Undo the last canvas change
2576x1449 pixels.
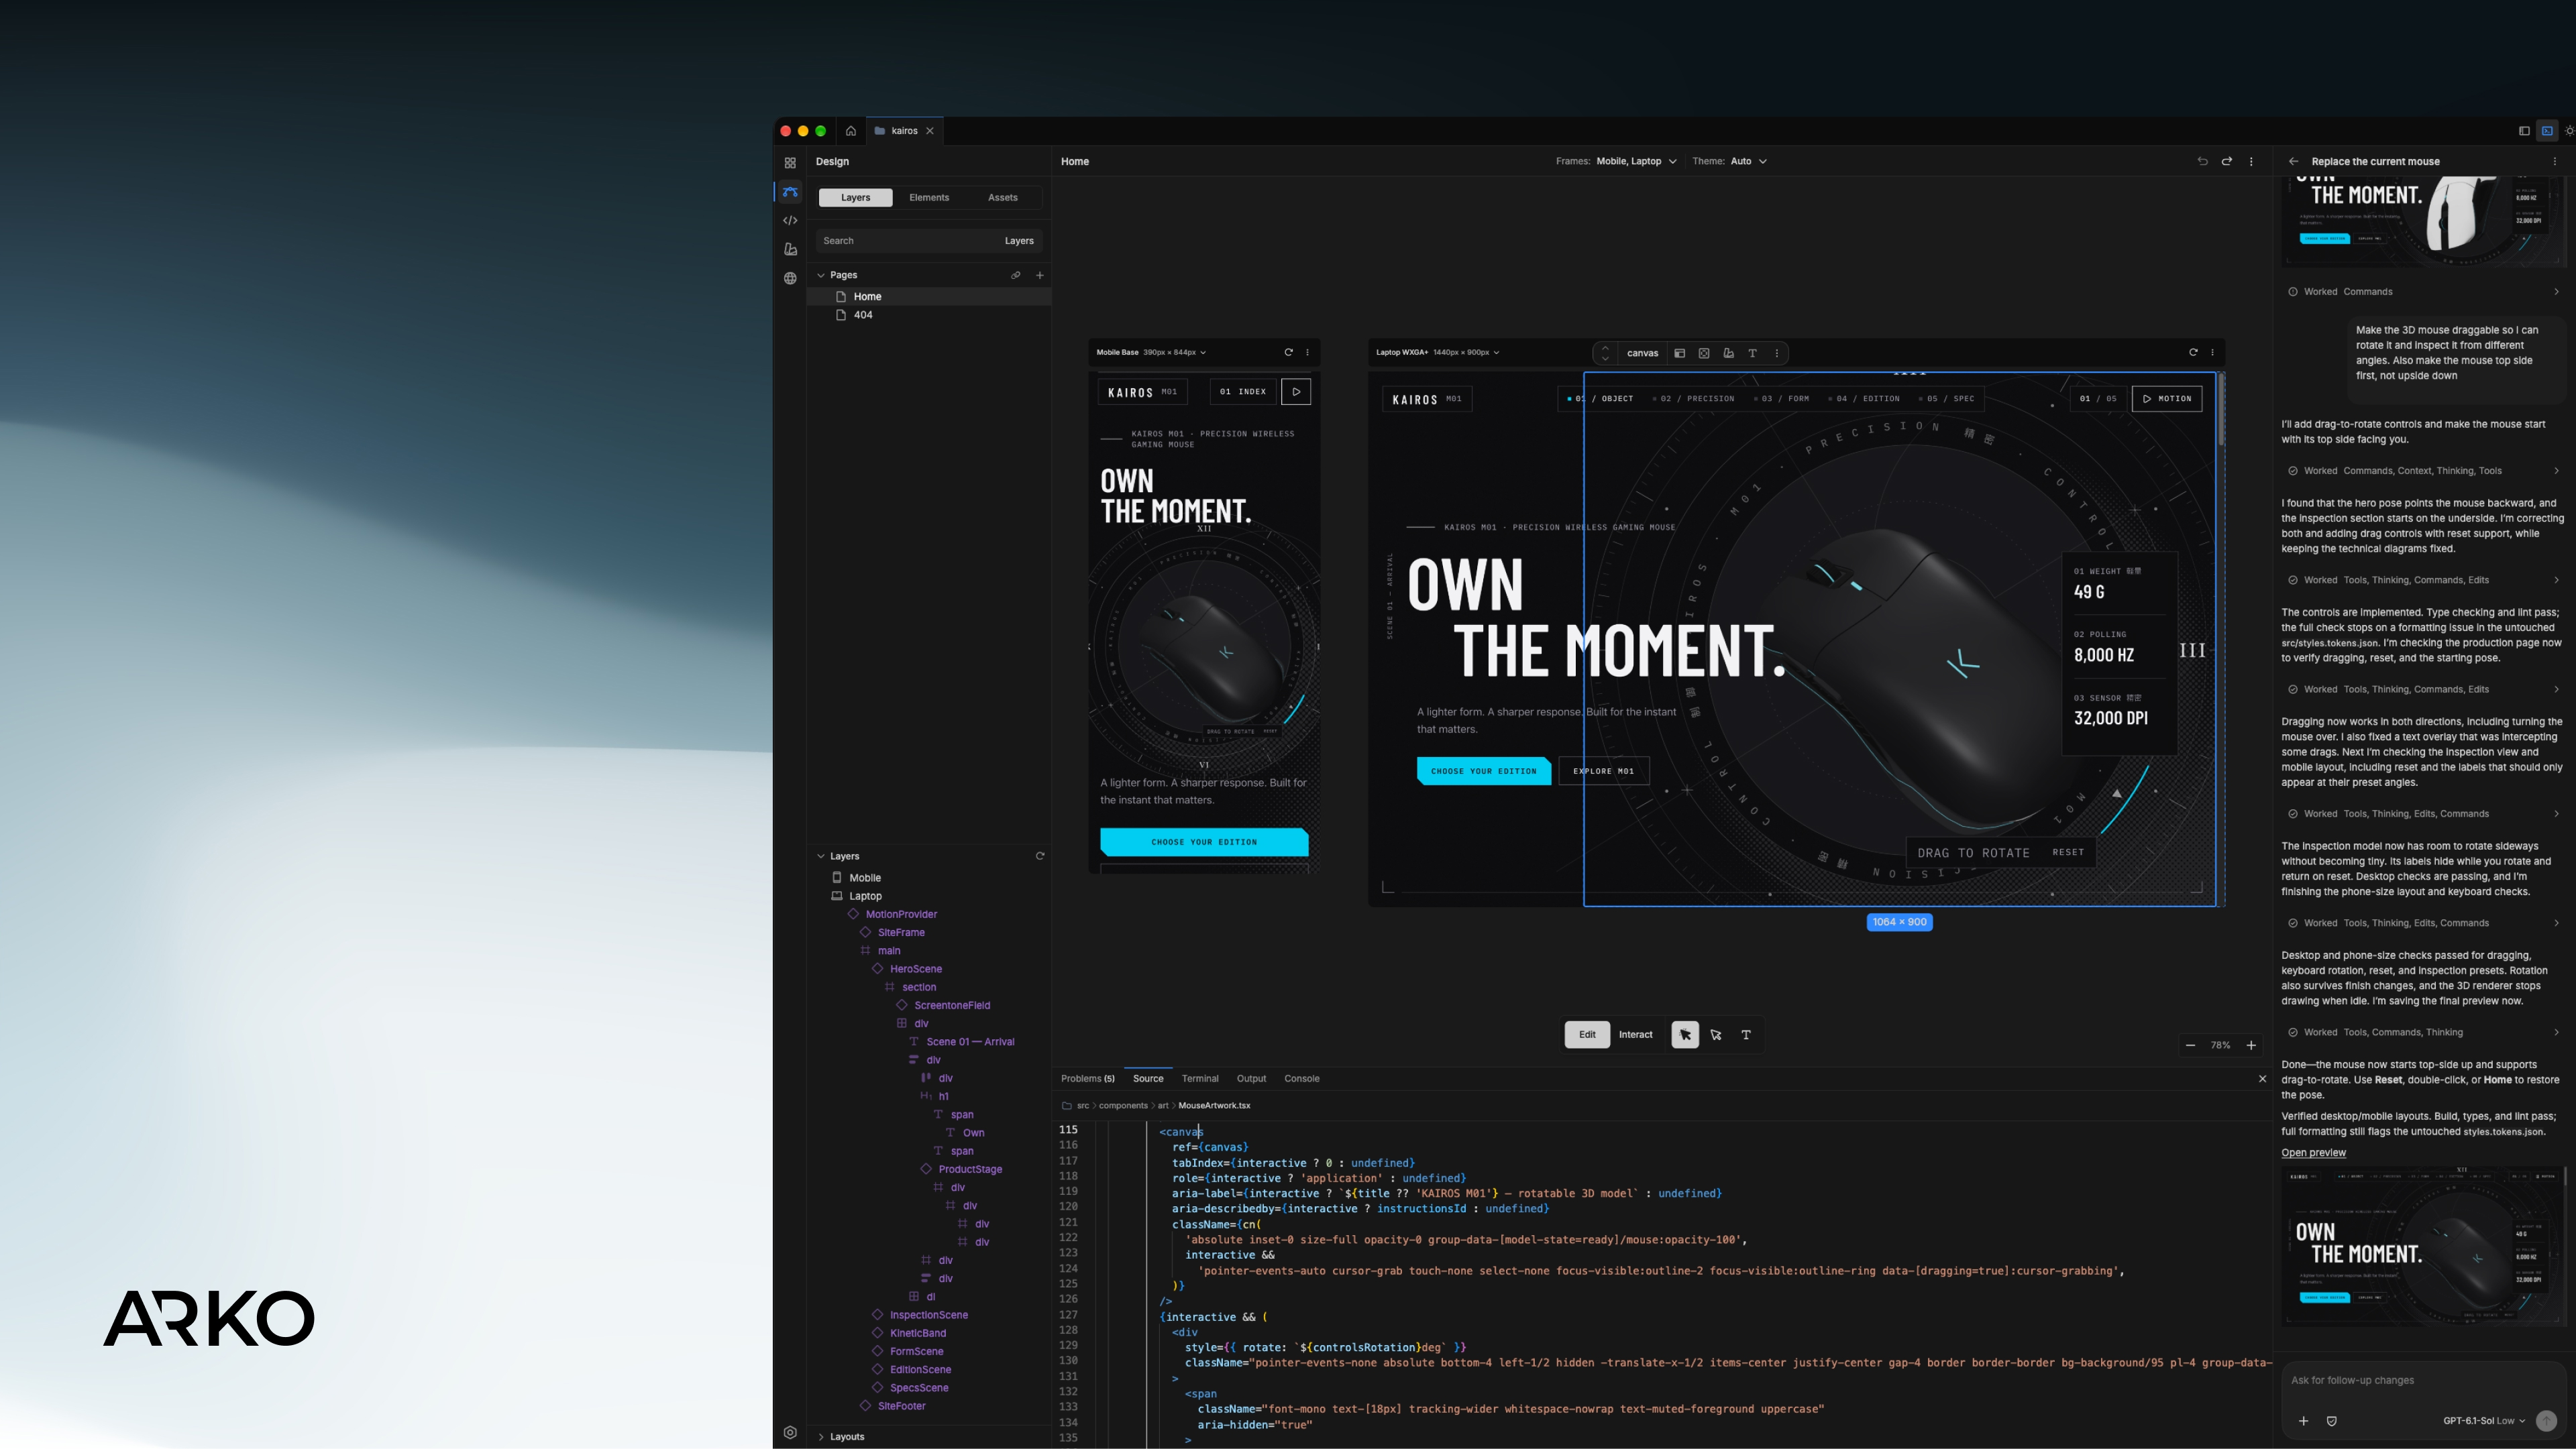pyautogui.click(x=2202, y=161)
